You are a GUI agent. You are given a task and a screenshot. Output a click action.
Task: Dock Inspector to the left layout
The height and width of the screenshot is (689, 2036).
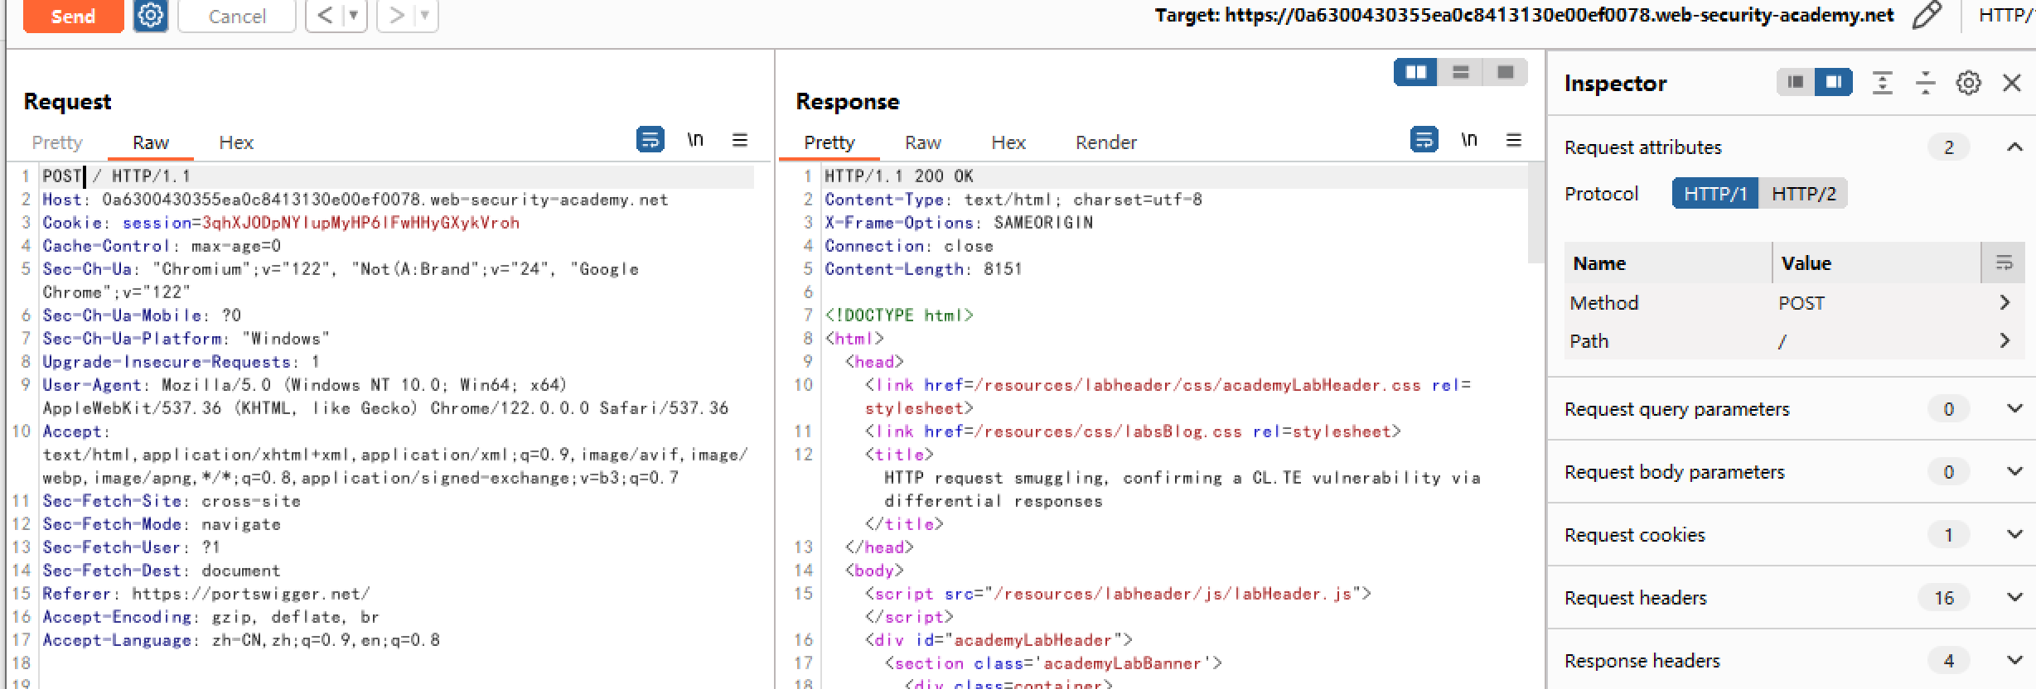(x=1796, y=82)
